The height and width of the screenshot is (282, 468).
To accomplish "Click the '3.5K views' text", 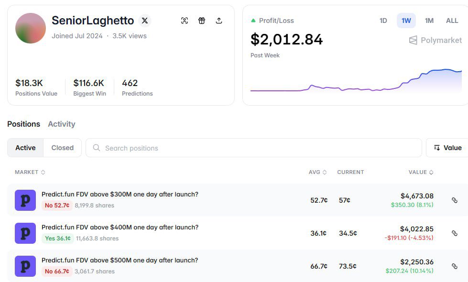I will click(130, 36).
